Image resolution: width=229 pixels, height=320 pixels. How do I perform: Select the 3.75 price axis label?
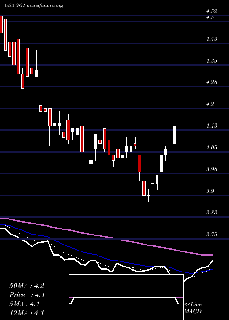click(212, 235)
